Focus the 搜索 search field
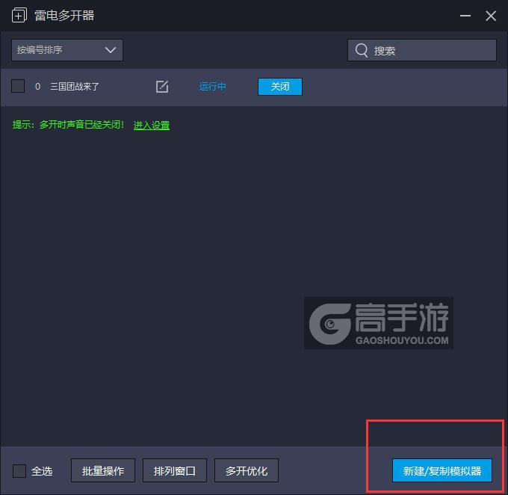This screenshot has height=495, width=508. 422,50
